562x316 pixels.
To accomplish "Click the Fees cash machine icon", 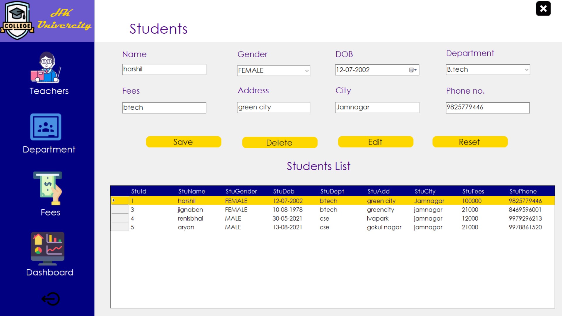I will tap(47, 188).
